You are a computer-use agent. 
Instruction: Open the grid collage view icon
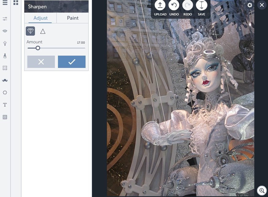(16, 2)
